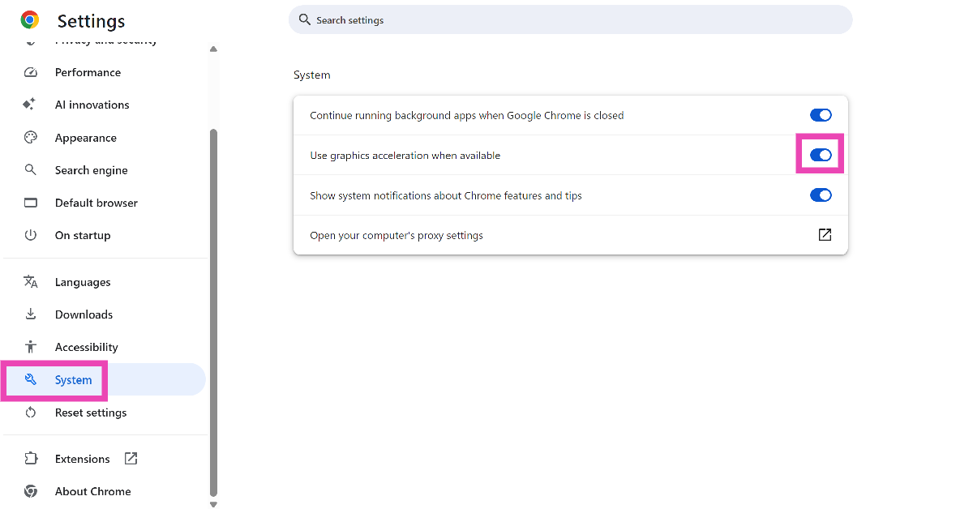Click the sidebar scroll down arrow
Screen dimensions: 973x509
(213, 504)
